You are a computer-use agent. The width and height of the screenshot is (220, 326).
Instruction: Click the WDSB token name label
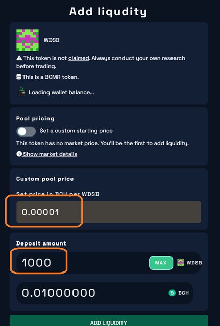(52, 40)
